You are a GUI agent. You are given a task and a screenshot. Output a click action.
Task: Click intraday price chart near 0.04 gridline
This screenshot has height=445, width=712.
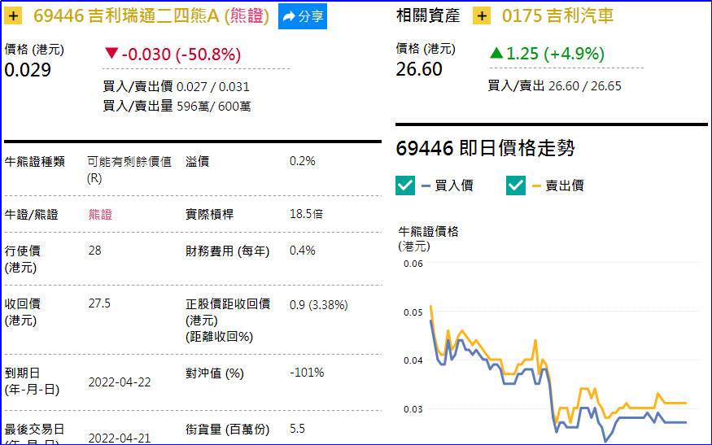[558, 360]
